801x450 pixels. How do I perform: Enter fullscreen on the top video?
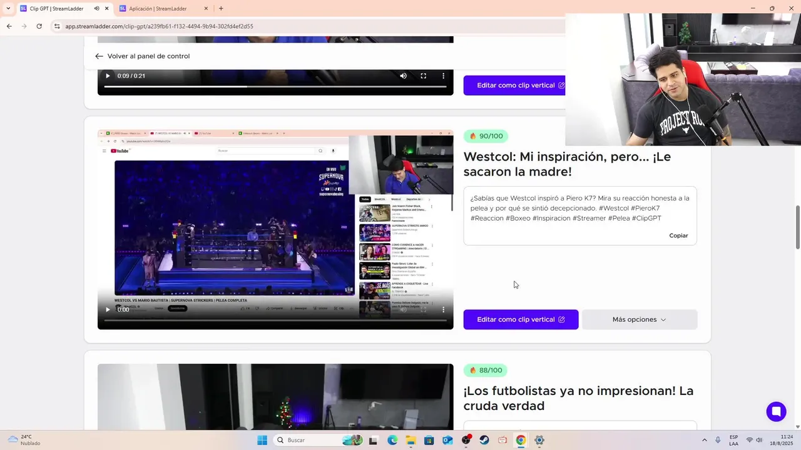423,76
